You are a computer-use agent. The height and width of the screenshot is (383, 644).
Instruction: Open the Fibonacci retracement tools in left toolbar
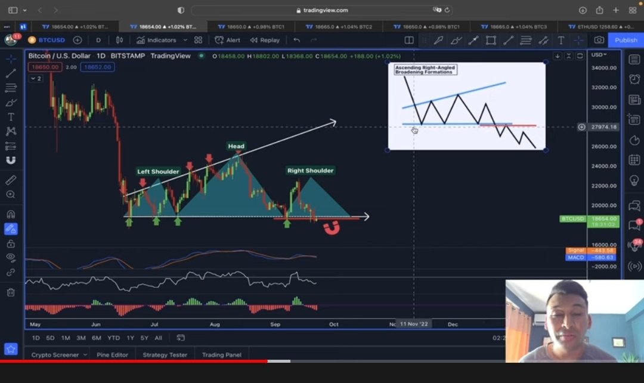pyautogui.click(x=11, y=88)
